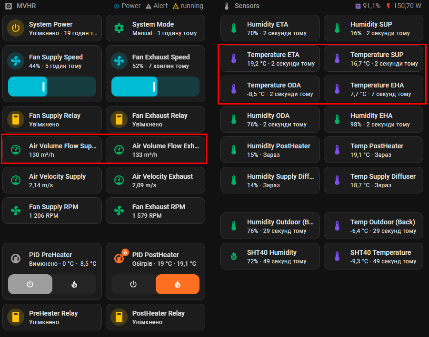Click the Temperature ETA thermometer icon
The height and width of the screenshot is (337, 429).
click(234, 58)
